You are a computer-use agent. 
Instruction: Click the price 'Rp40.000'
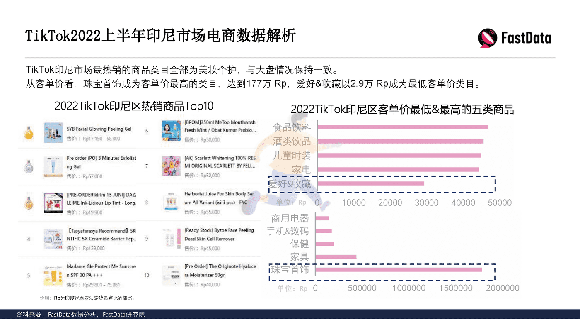tap(210, 285)
